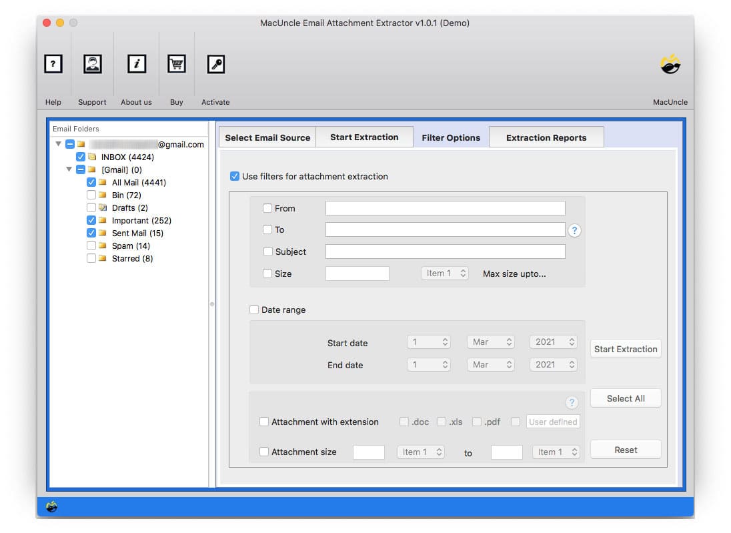Open the About us info icon
Screen dimensions: 731x533
click(136, 64)
